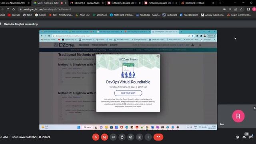Open W3Schools bookmark
This screenshot has width=256, height=144.
[100, 15]
